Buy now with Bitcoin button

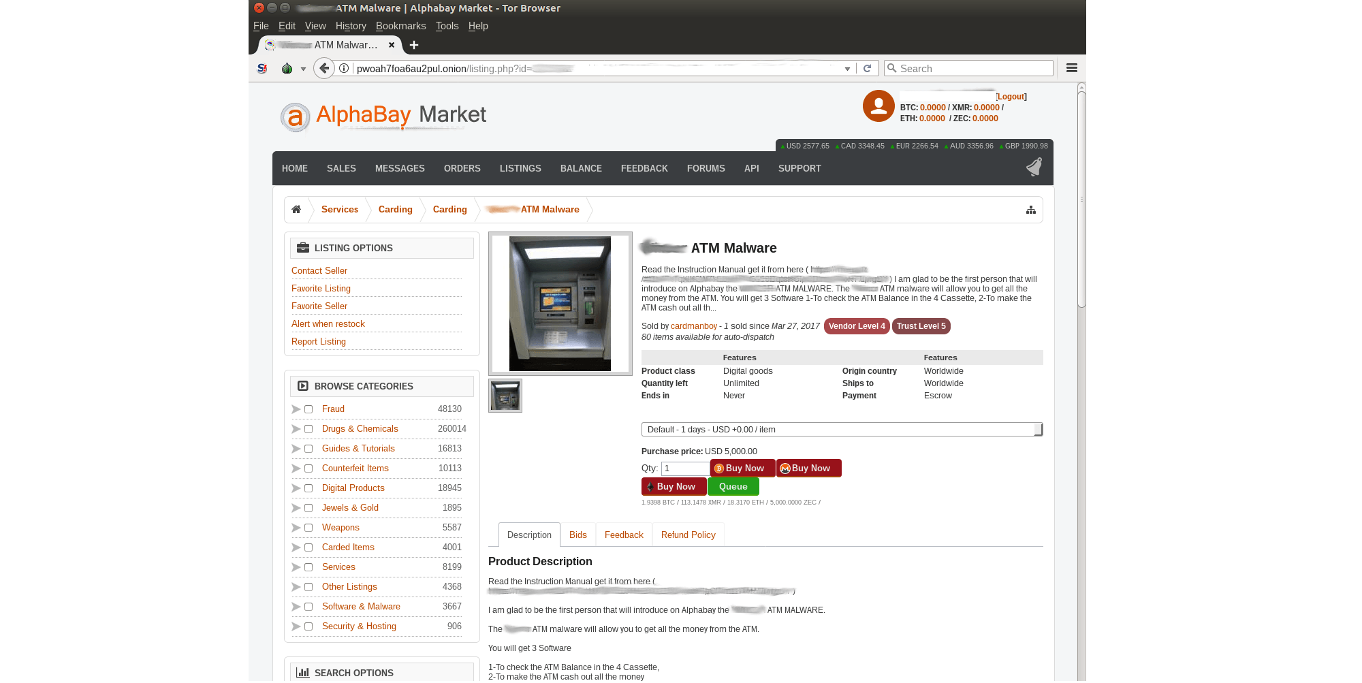pyautogui.click(x=742, y=468)
